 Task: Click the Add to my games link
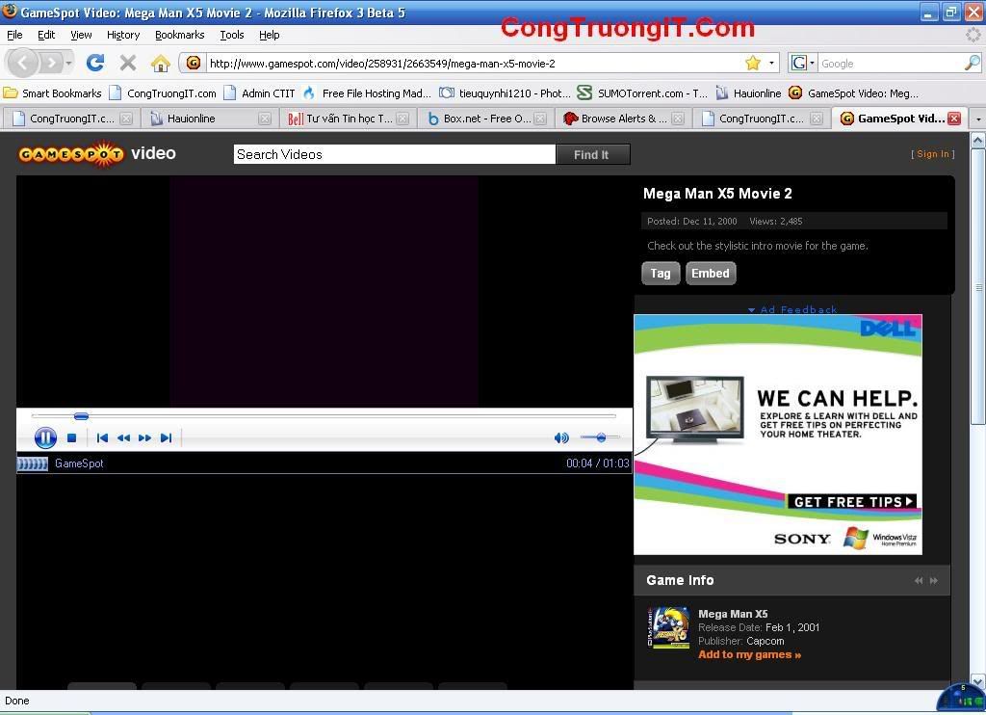pyautogui.click(x=749, y=654)
